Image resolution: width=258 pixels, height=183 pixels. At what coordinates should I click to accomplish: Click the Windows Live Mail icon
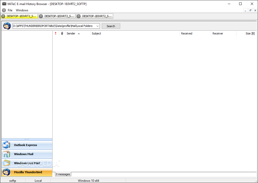click(7, 163)
